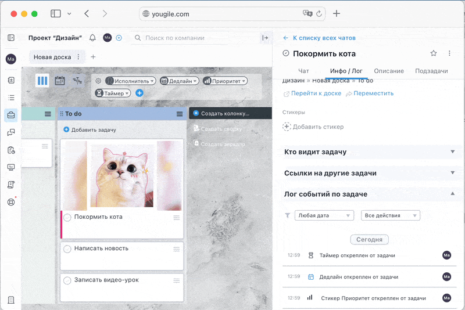Open notifications bell icon

tap(92, 38)
